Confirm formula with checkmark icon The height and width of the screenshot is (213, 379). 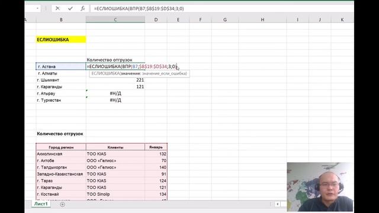click(x=70, y=8)
